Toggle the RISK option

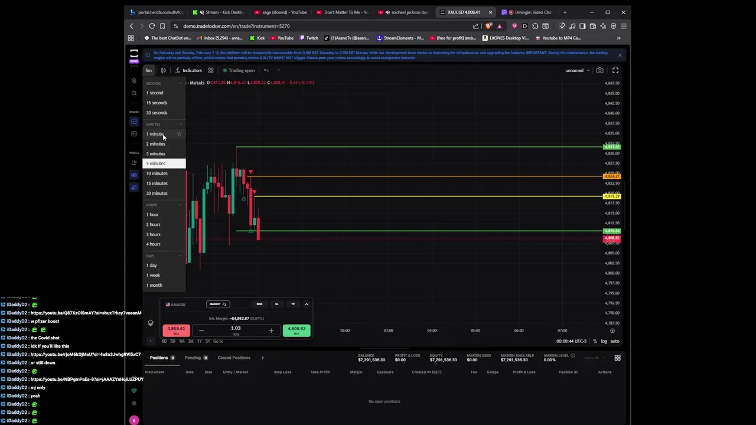point(259,304)
